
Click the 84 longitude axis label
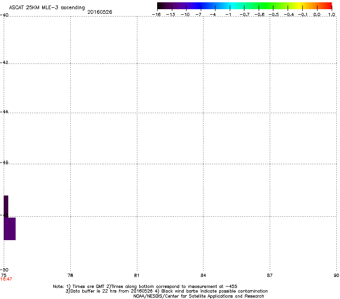point(203,276)
